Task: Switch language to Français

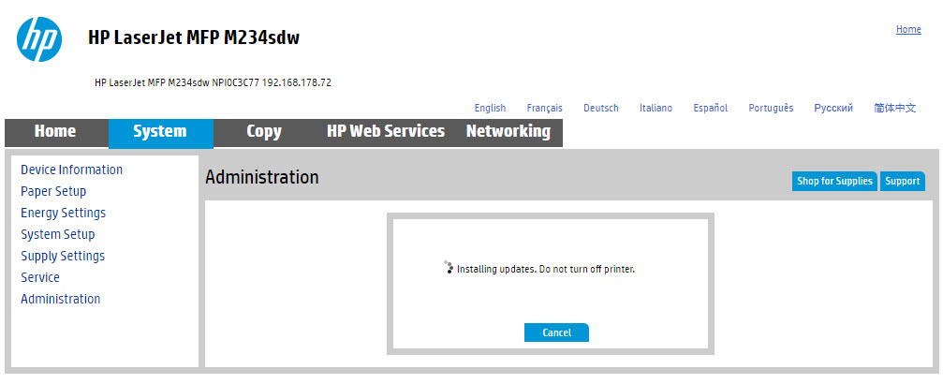Action: click(545, 109)
